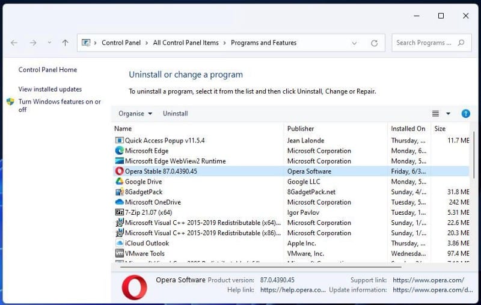Click the Opera Stable row icon
This screenshot has width=481, height=305.
point(119,171)
